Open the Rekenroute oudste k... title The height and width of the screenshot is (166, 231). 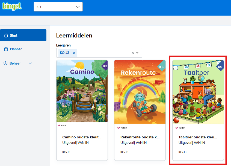click(x=140, y=137)
